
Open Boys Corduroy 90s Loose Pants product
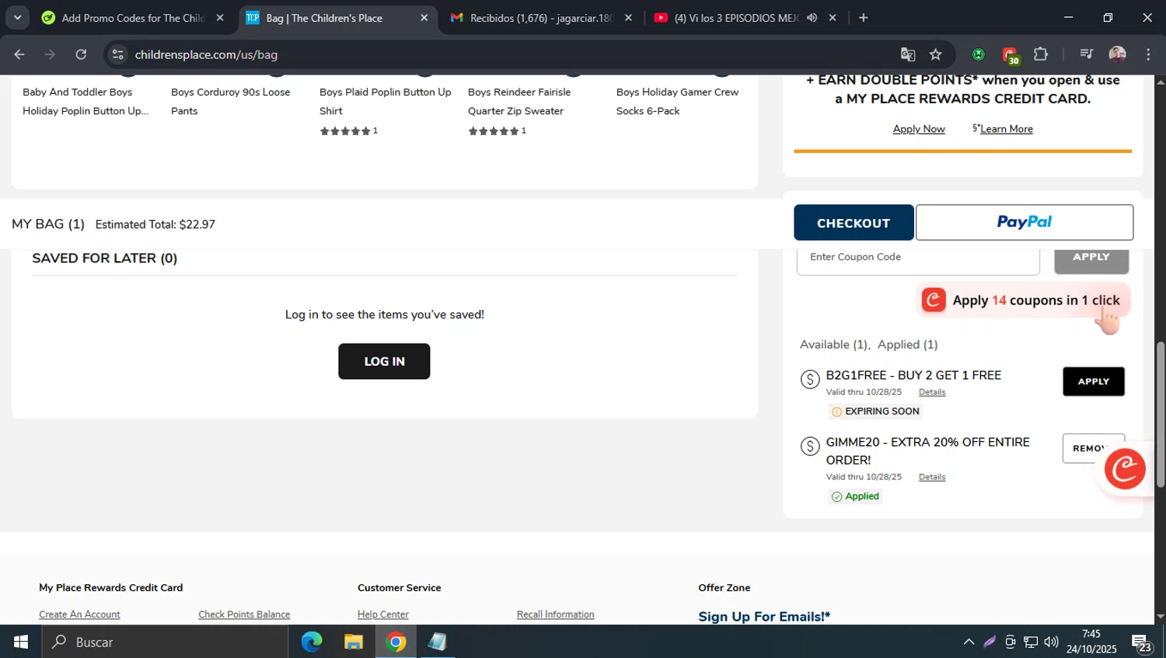[230, 101]
